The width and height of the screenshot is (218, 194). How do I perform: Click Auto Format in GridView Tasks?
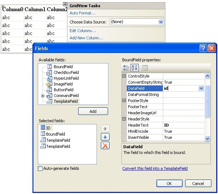[x=83, y=13]
